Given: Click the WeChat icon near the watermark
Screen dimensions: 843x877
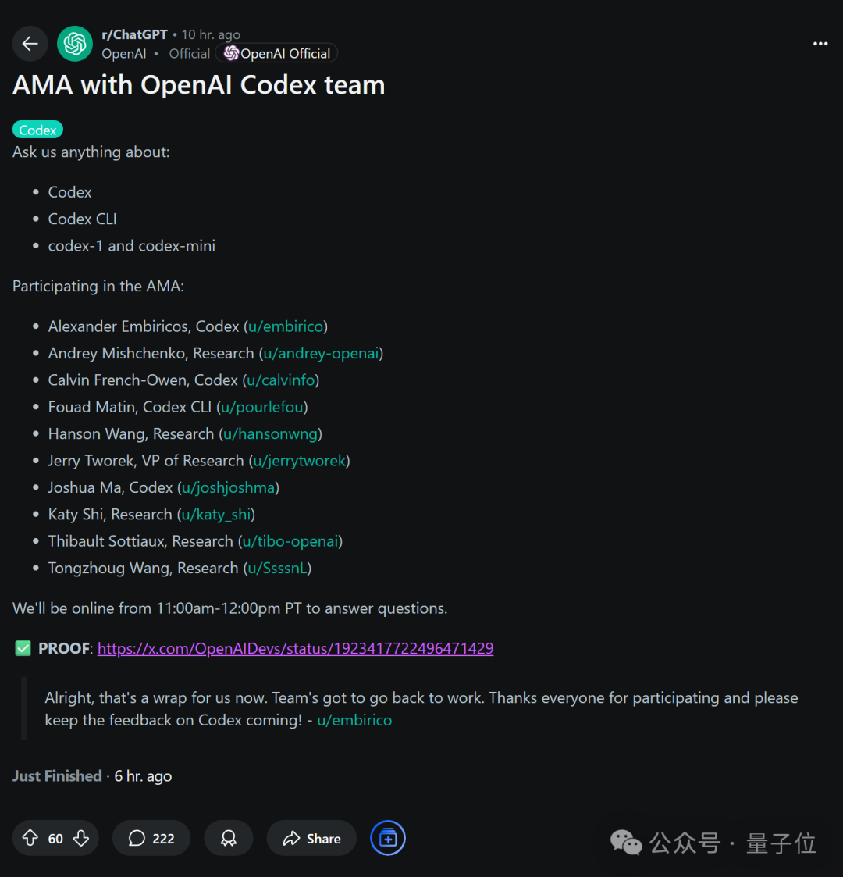Looking at the screenshot, I should [x=625, y=843].
